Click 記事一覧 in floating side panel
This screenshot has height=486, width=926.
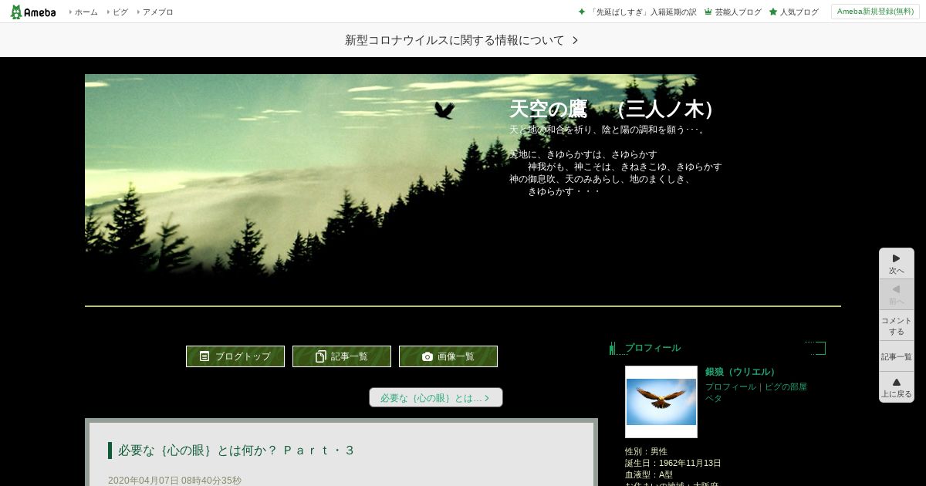pyautogui.click(x=897, y=356)
